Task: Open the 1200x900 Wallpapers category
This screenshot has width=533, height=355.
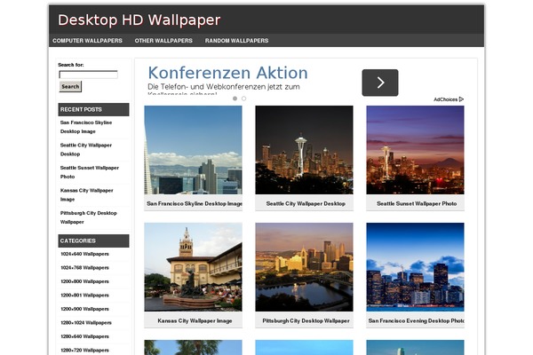Action: tap(84, 309)
